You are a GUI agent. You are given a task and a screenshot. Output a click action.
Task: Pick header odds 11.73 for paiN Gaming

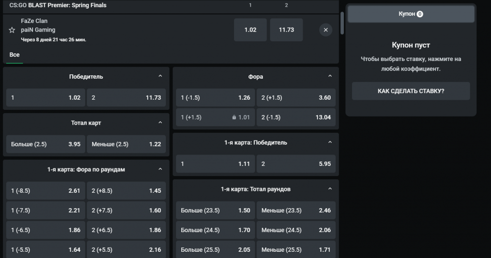(x=286, y=30)
